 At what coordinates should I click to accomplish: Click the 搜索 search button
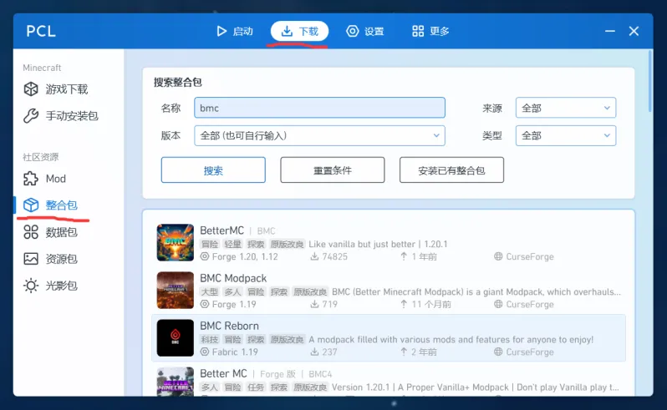(213, 170)
